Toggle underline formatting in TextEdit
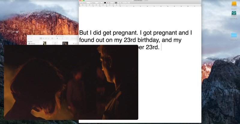This screenshot has width=240, height=124. click(114, 3)
